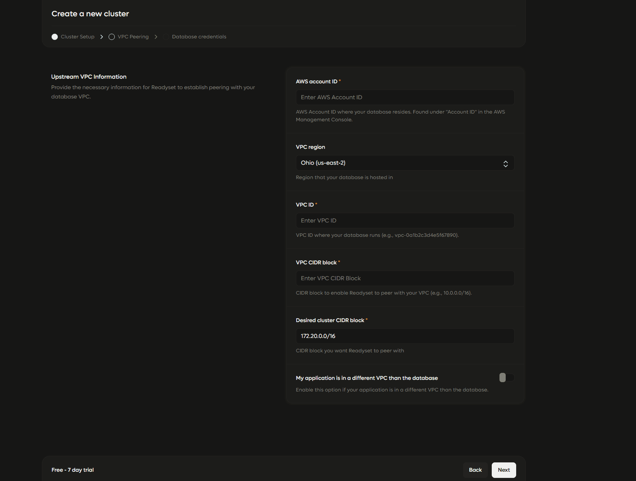The image size is (636, 481).
Task: Click 'Create a new cluster' heading
Action: [x=90, y=14]
